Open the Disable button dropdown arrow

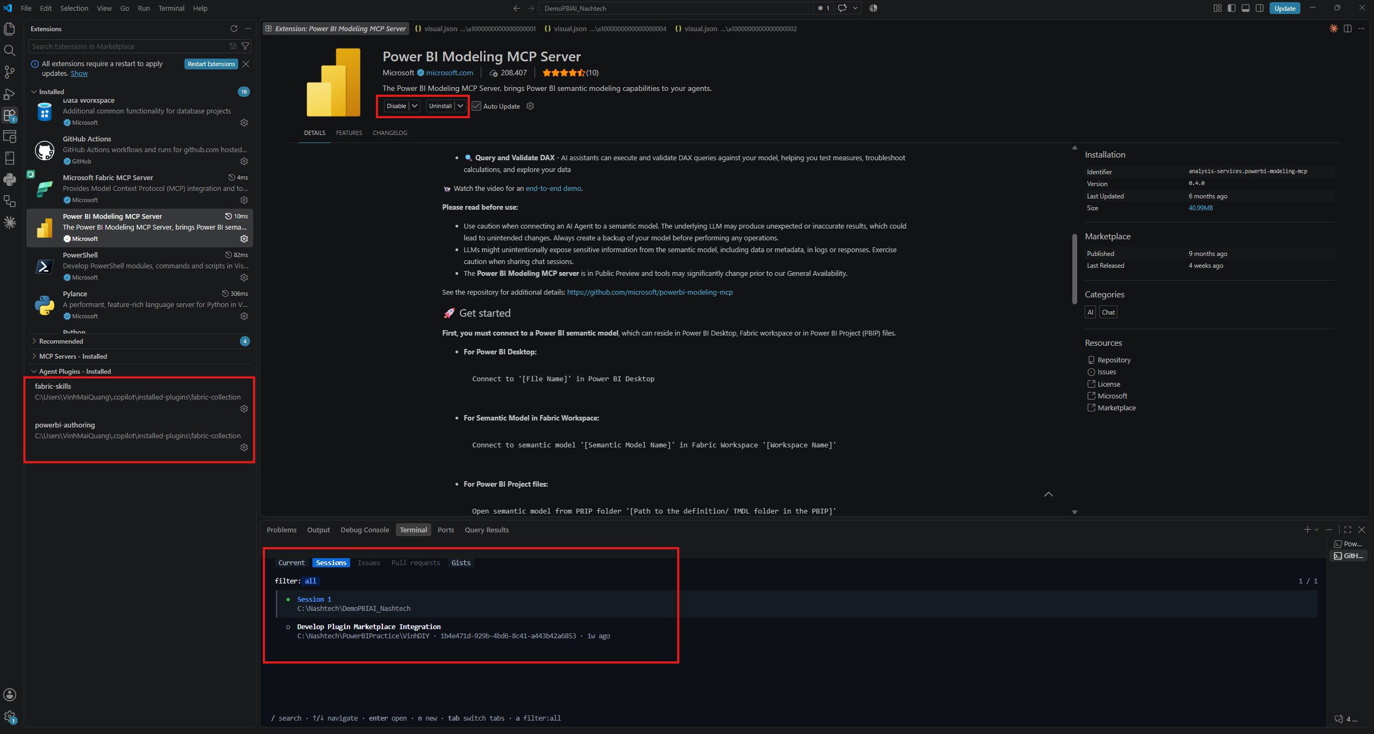[x=415, y=106]
